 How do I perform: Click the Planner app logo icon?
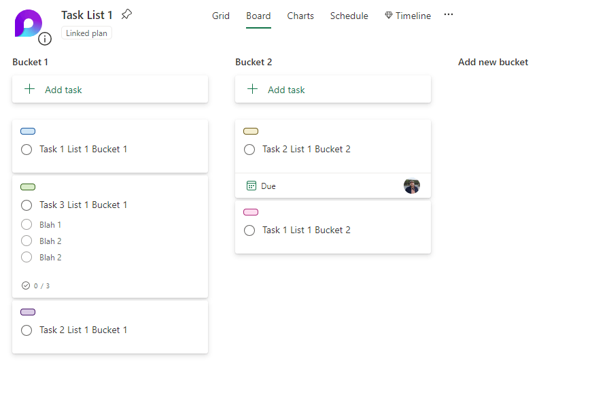click(27, 23)
